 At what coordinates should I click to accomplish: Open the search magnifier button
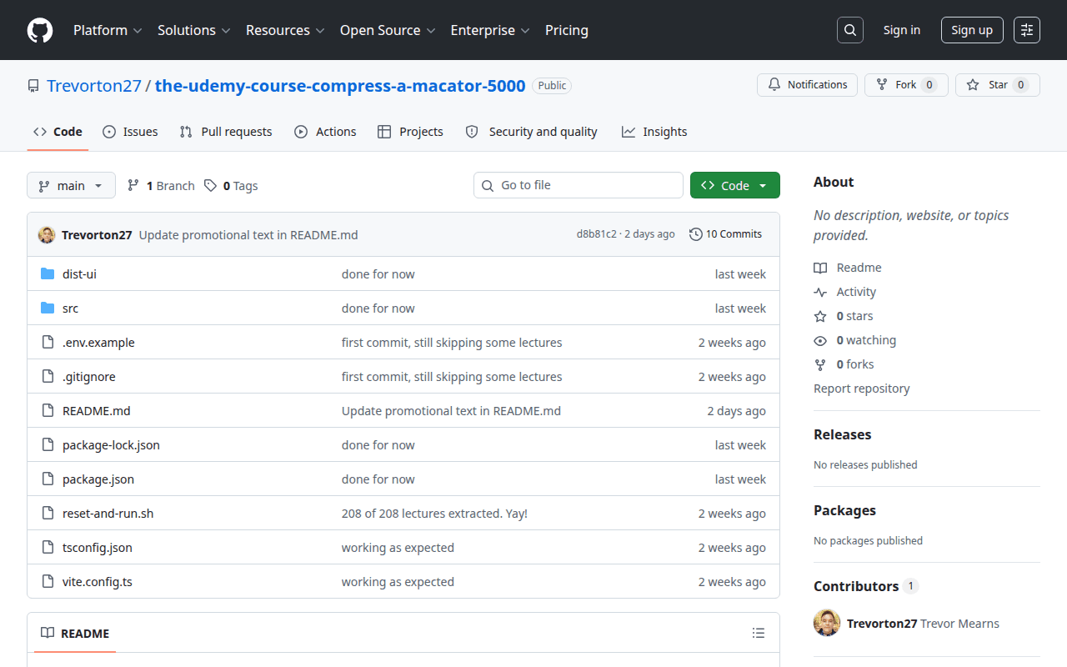(x=849, y=30)
